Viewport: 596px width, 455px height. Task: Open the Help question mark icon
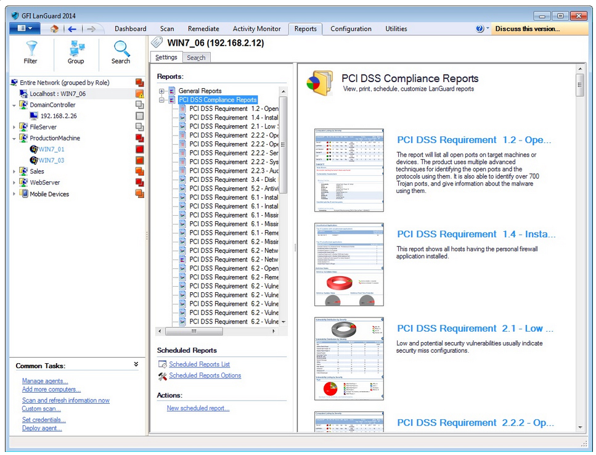480,28
